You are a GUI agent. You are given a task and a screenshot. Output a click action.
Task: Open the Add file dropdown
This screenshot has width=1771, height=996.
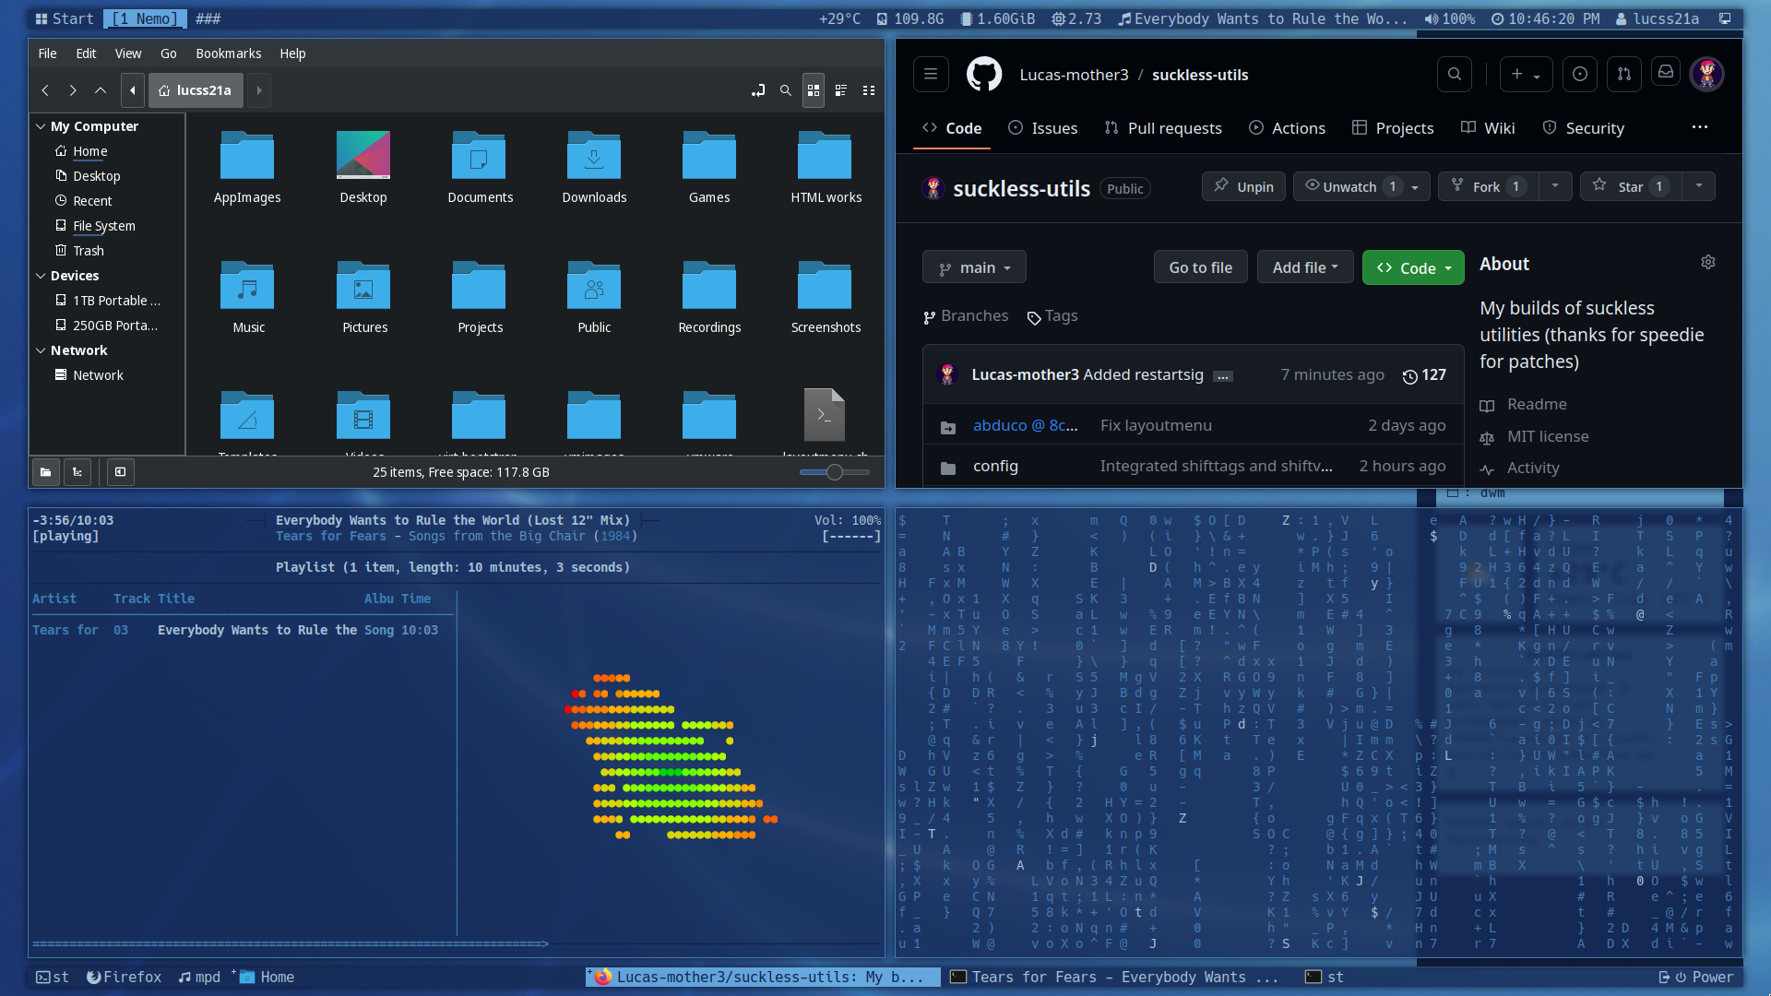(x=1305, y=267)
